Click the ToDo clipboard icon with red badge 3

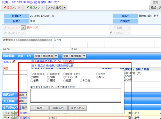pos(68,61)
